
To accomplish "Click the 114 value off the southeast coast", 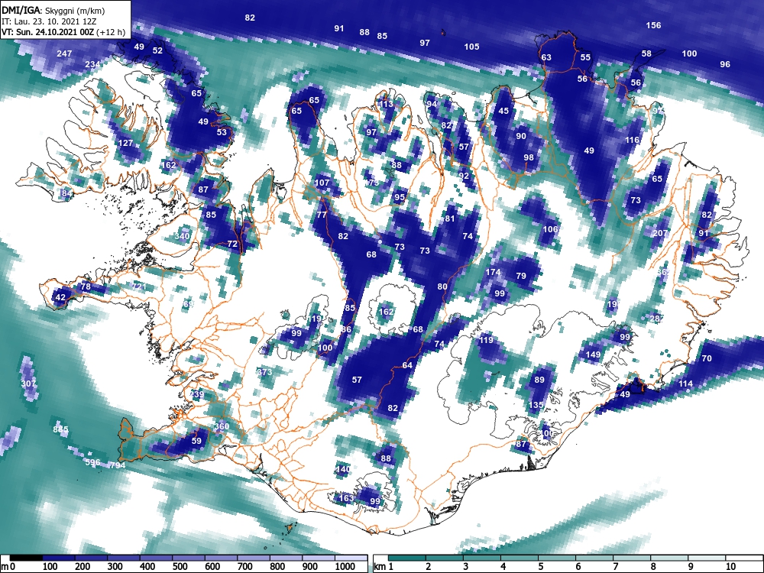I will pyautogui.click(x=685, y=384).
